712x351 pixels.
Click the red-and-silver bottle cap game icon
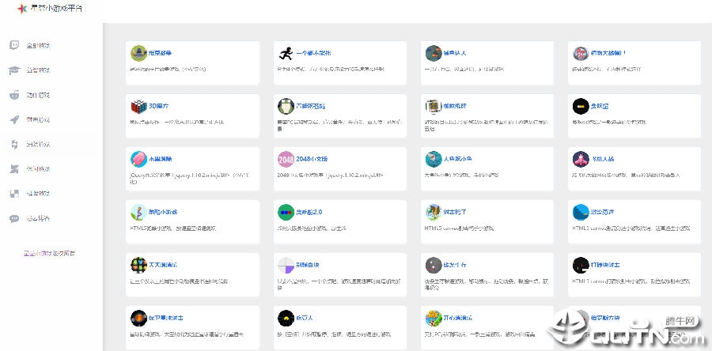(581, 53)
